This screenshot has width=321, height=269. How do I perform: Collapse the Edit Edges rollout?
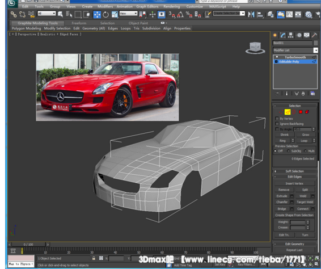click(x=294, y=176)
